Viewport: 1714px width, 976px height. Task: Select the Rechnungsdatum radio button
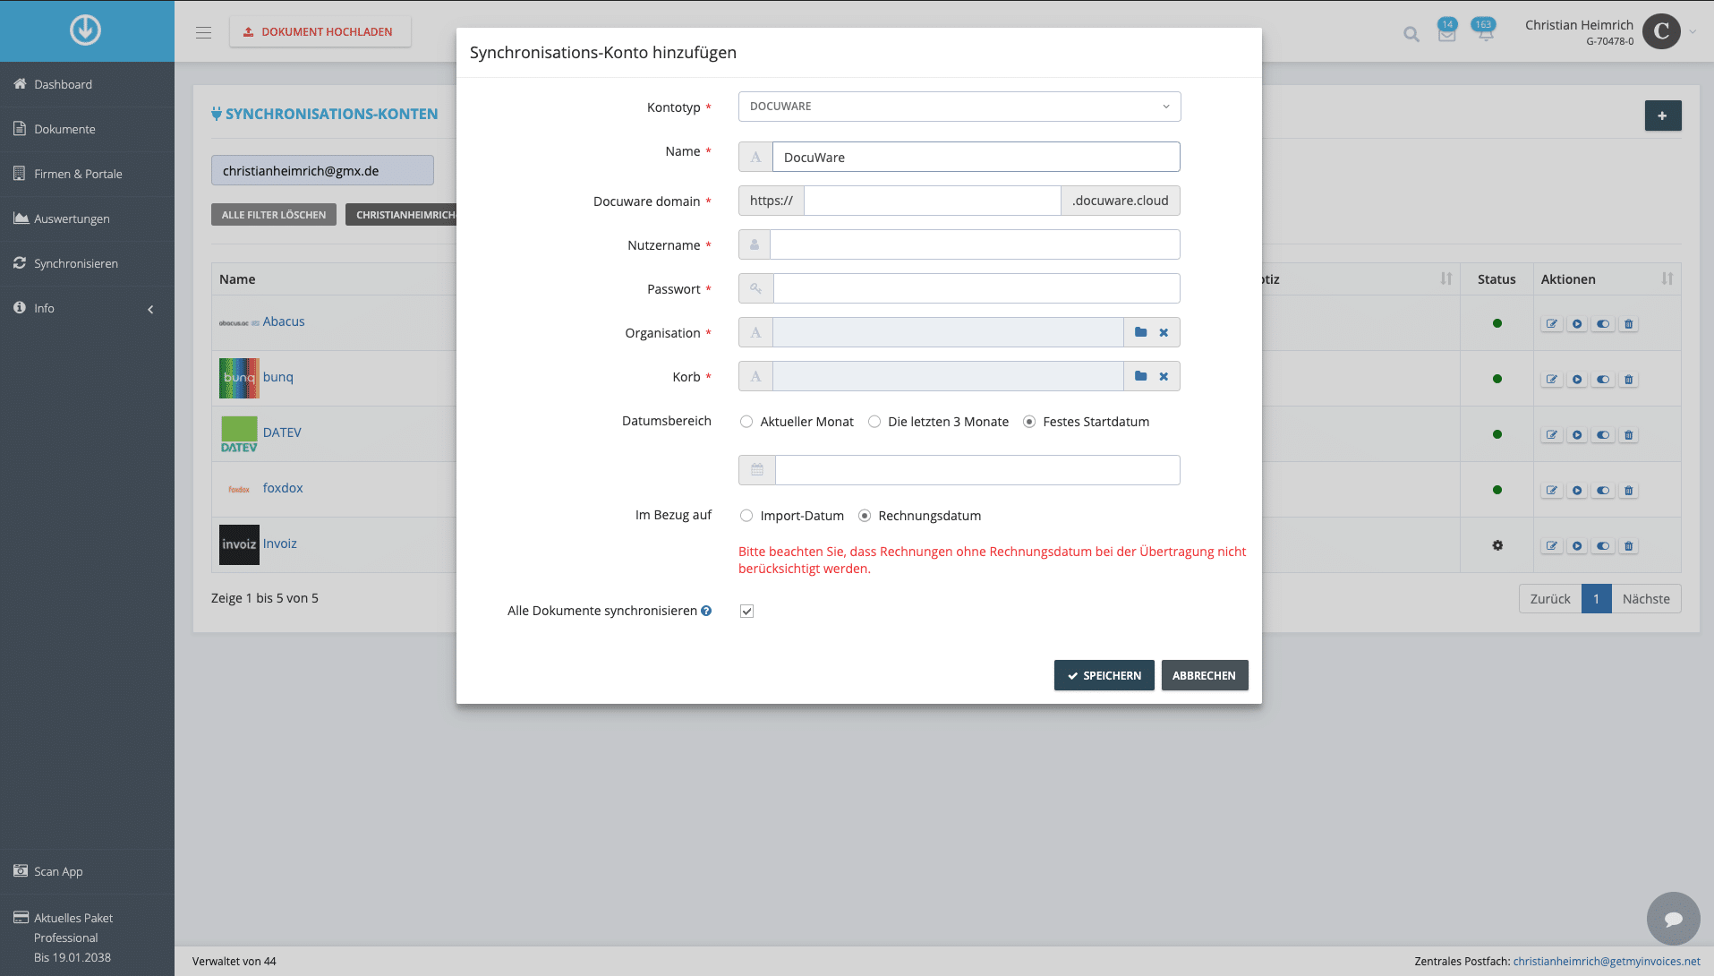[x=865, y=516]
